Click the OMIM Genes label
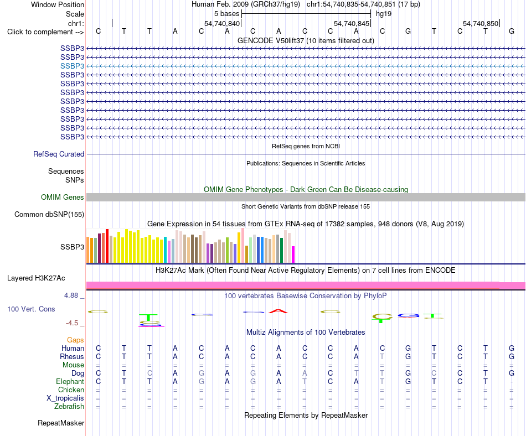 click(x=63, y=197)
